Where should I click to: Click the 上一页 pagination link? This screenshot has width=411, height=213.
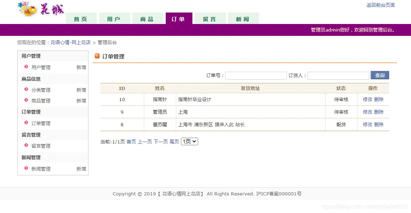tap(145, 142)
